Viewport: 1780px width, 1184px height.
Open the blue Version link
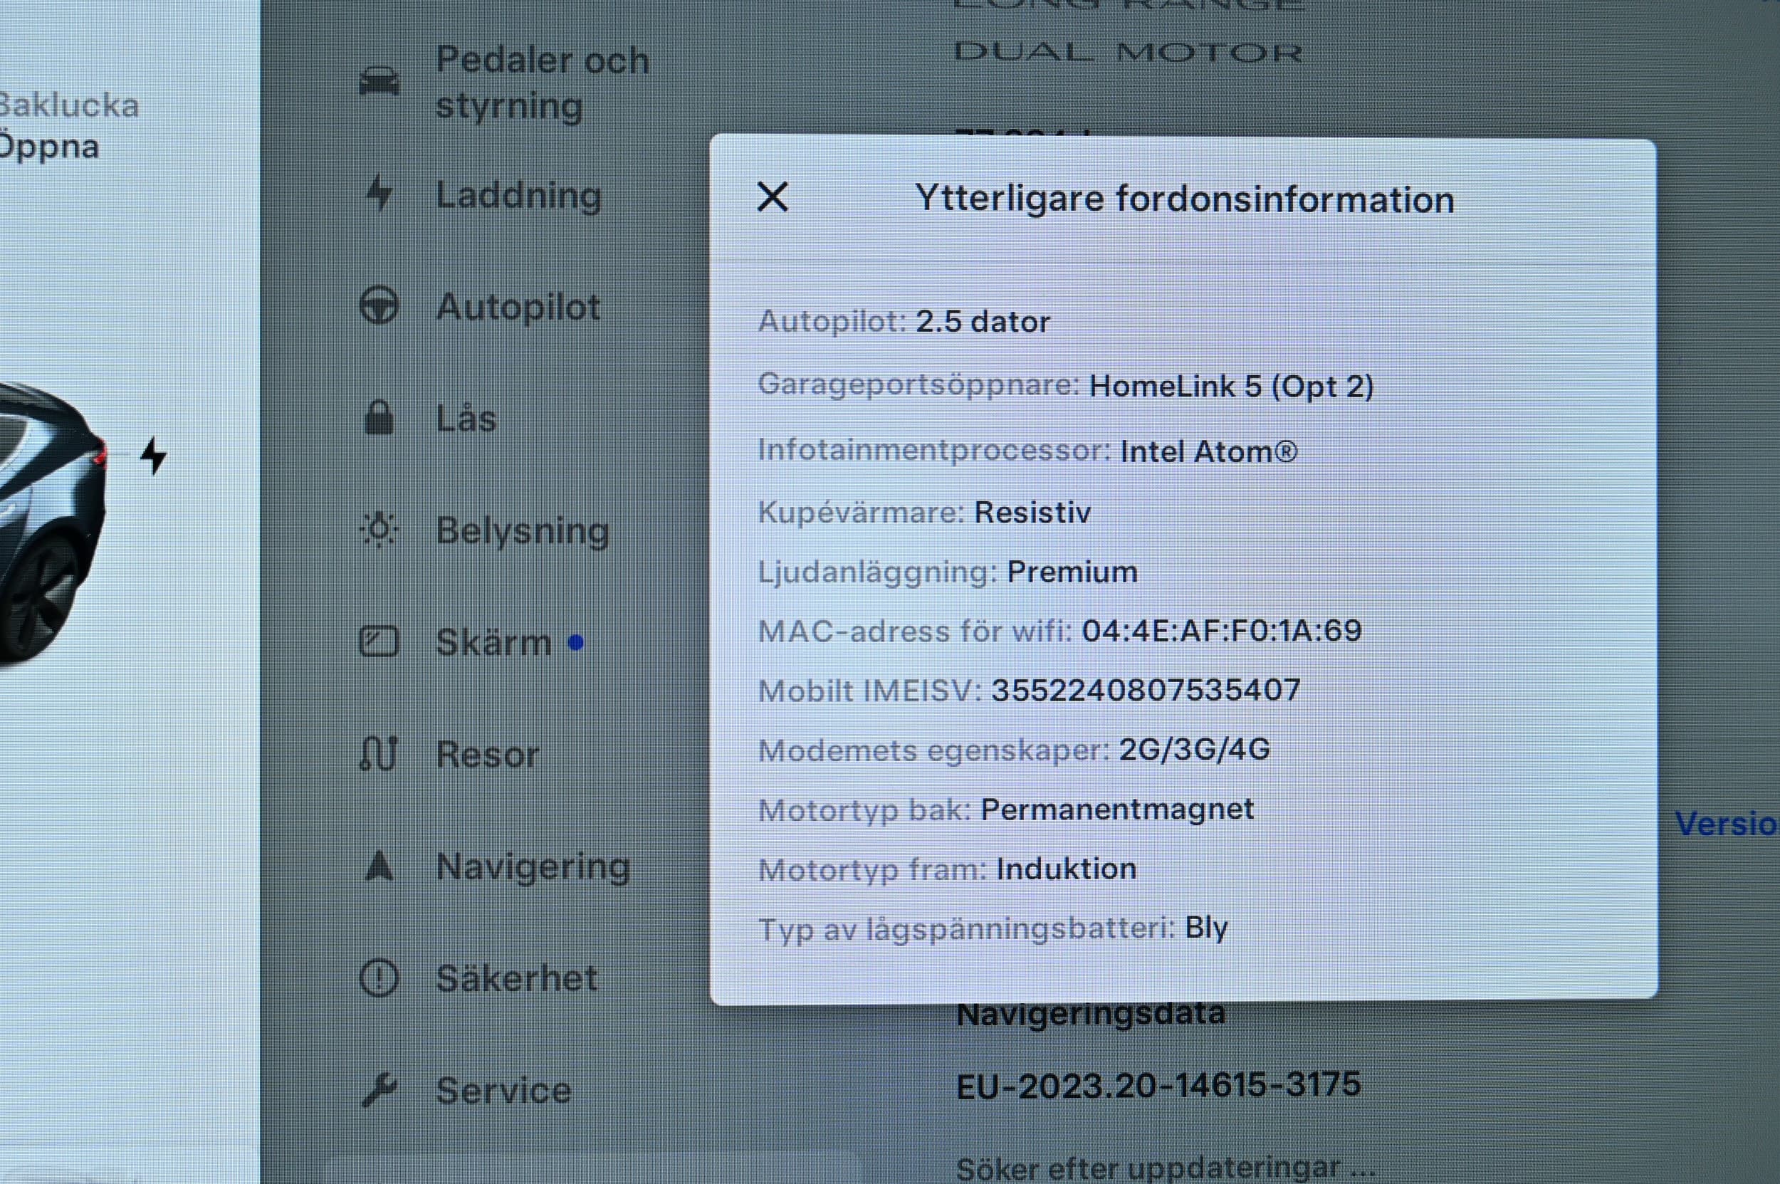click(x=1727, y=823)
